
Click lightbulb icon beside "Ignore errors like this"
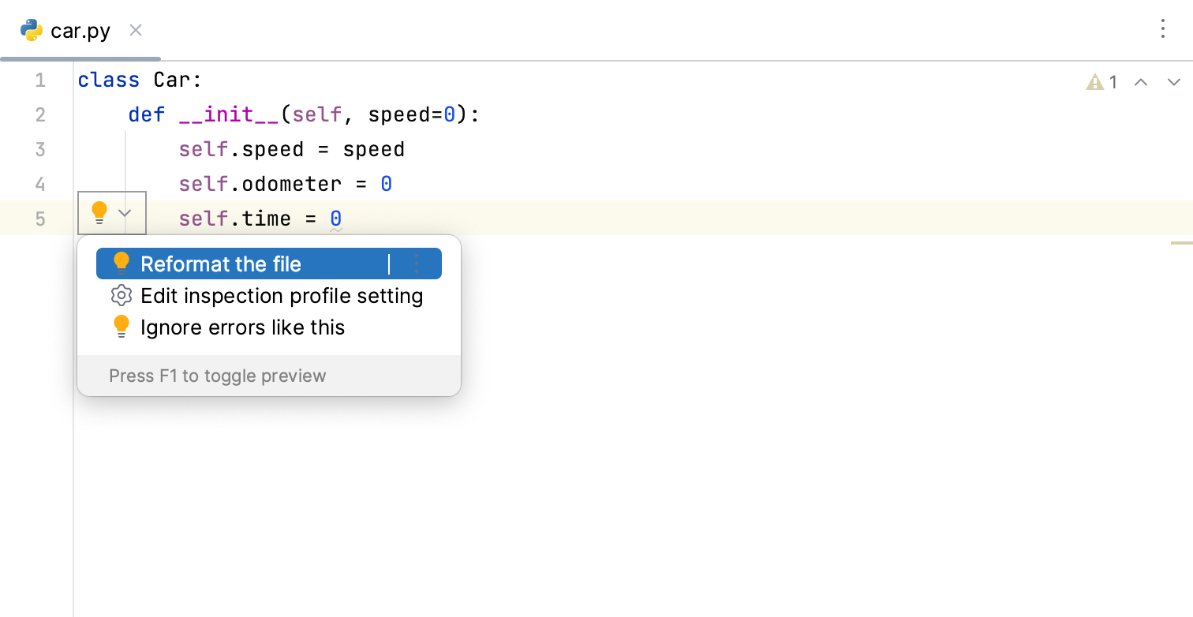121,327
